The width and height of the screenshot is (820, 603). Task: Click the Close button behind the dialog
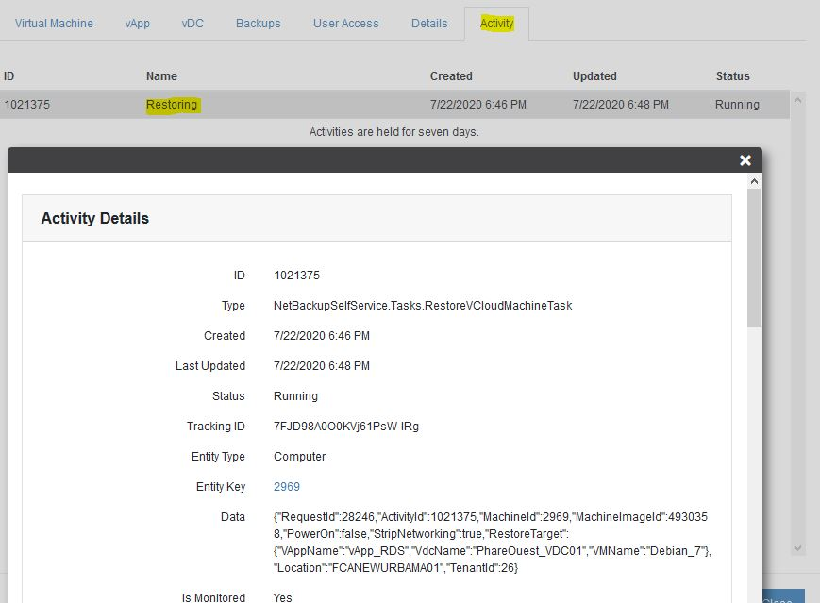(783, 596)
